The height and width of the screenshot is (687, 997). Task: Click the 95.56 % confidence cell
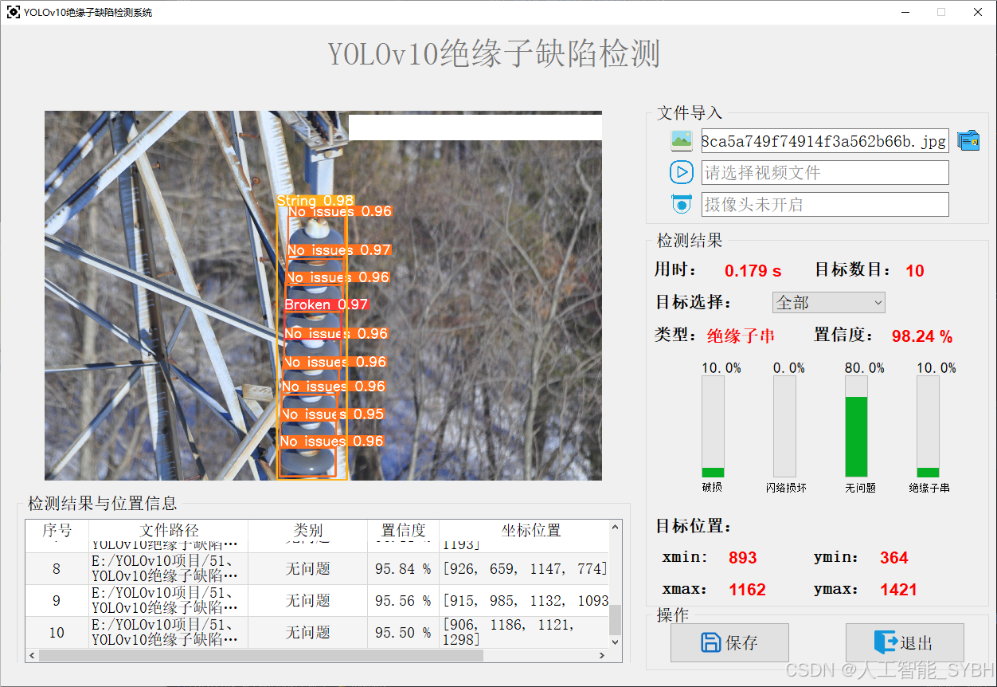[403, 600]
